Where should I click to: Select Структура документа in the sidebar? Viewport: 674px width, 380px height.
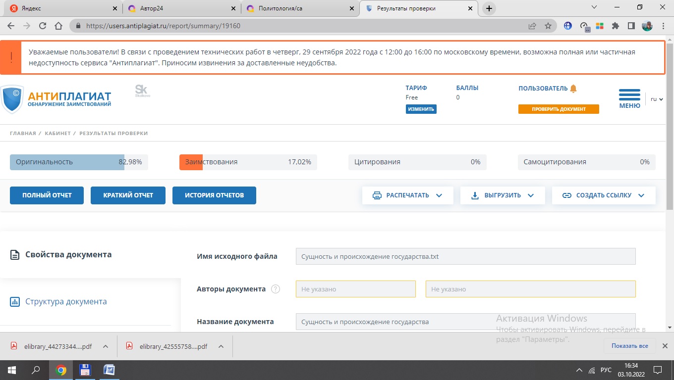point(66,302)
